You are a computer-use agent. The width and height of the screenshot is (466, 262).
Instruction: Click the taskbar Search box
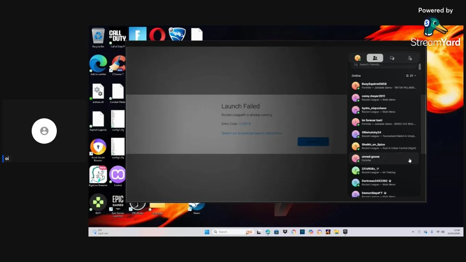click(233, 232)
